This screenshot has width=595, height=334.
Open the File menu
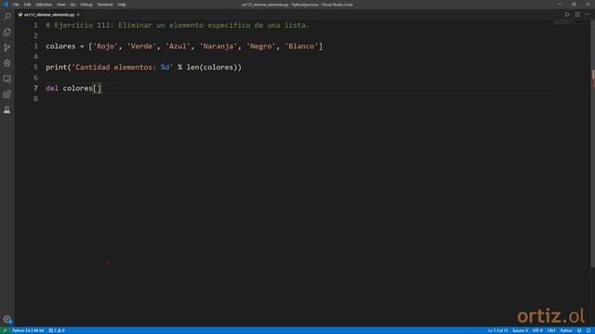(x=16, y=5)
